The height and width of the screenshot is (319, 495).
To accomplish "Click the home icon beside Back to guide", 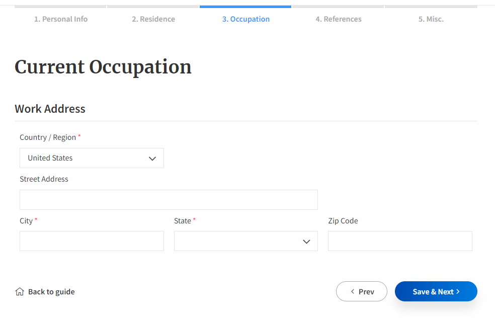I will click(x=19, y=291).
